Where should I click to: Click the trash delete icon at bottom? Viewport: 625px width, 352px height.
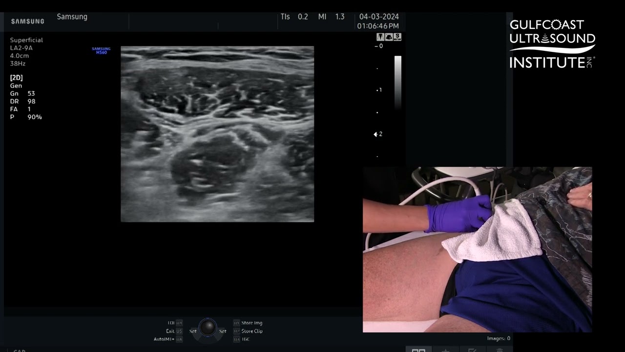[x=500, y=350]
